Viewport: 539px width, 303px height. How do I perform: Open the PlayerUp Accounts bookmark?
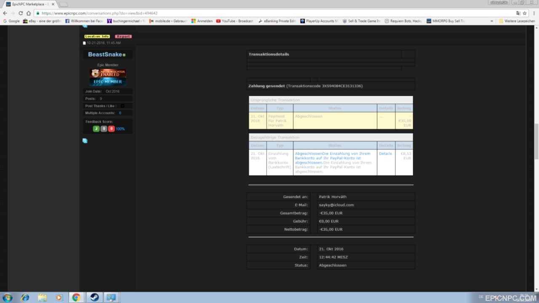pyautogui.click(x=319, y=21)
